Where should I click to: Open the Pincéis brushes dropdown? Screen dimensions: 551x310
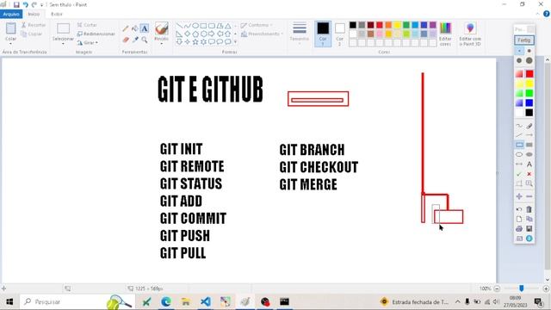pos(161,44)
